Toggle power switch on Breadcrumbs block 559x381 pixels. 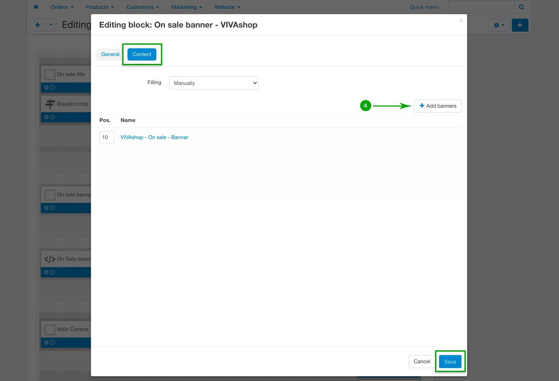pyautogui.click(x=53, y=117)
